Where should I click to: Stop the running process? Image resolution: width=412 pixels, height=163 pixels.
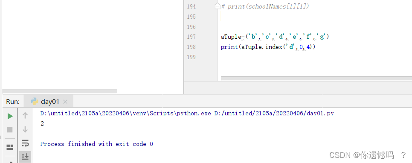pos(10,130)
